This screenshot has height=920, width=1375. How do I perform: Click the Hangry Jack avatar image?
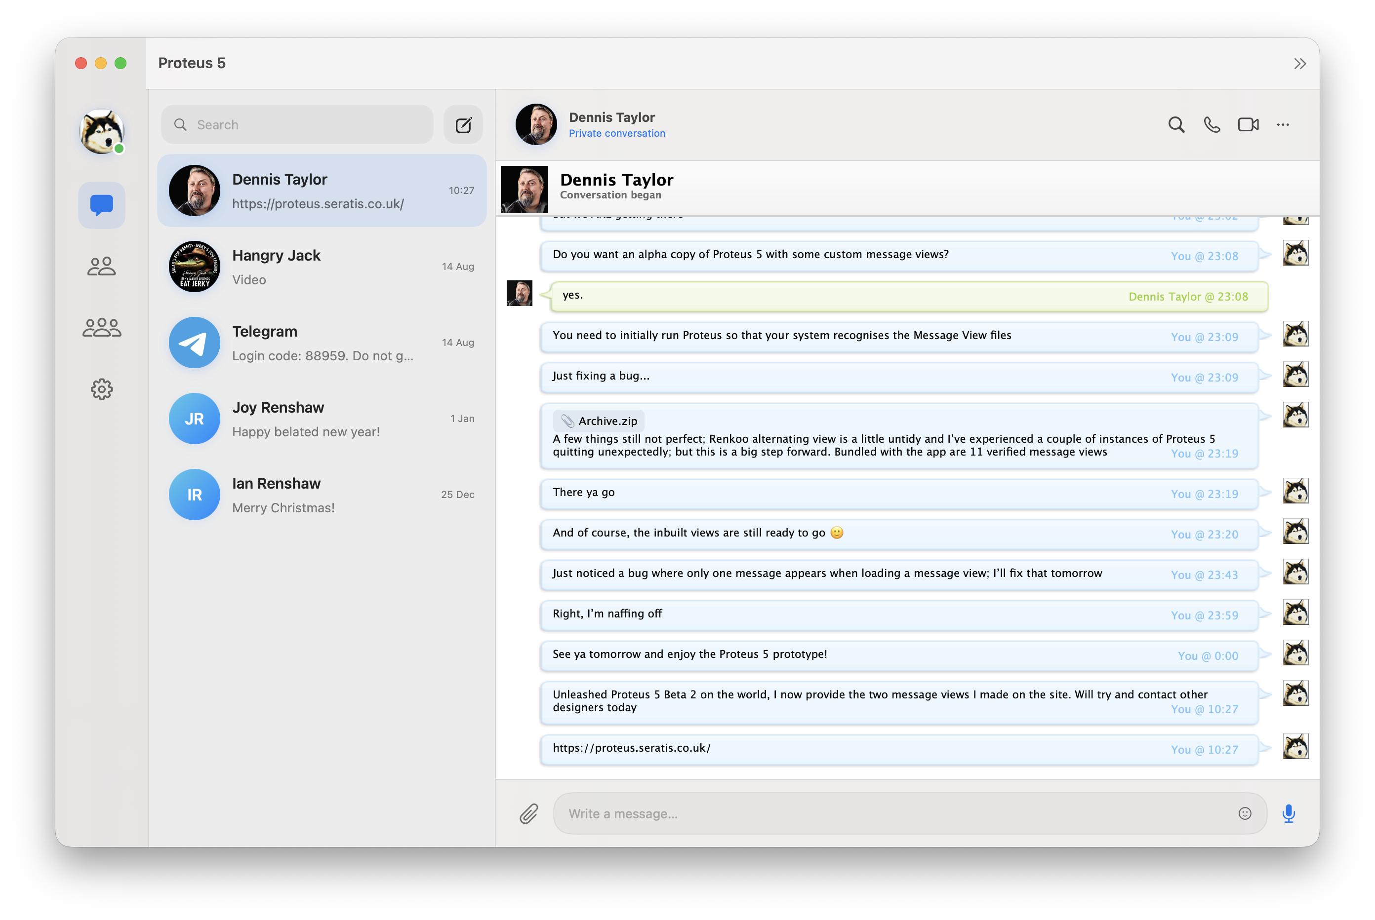(194, 267)
